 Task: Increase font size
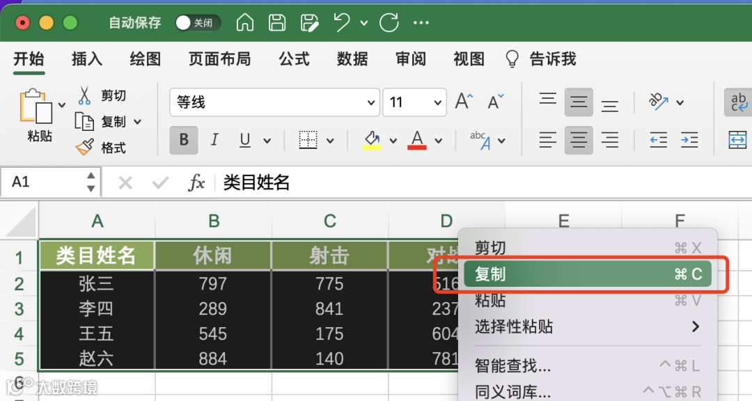[x=464, y=102]
